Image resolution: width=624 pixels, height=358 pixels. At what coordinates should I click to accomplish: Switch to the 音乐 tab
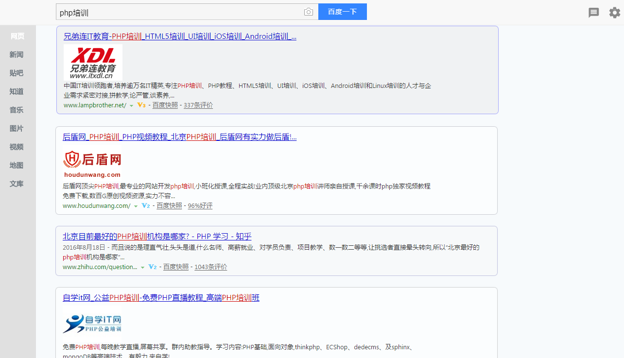17,110
